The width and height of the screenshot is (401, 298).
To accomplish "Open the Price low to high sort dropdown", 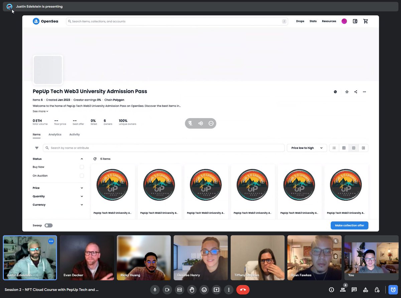I will [x=307, y=148].
